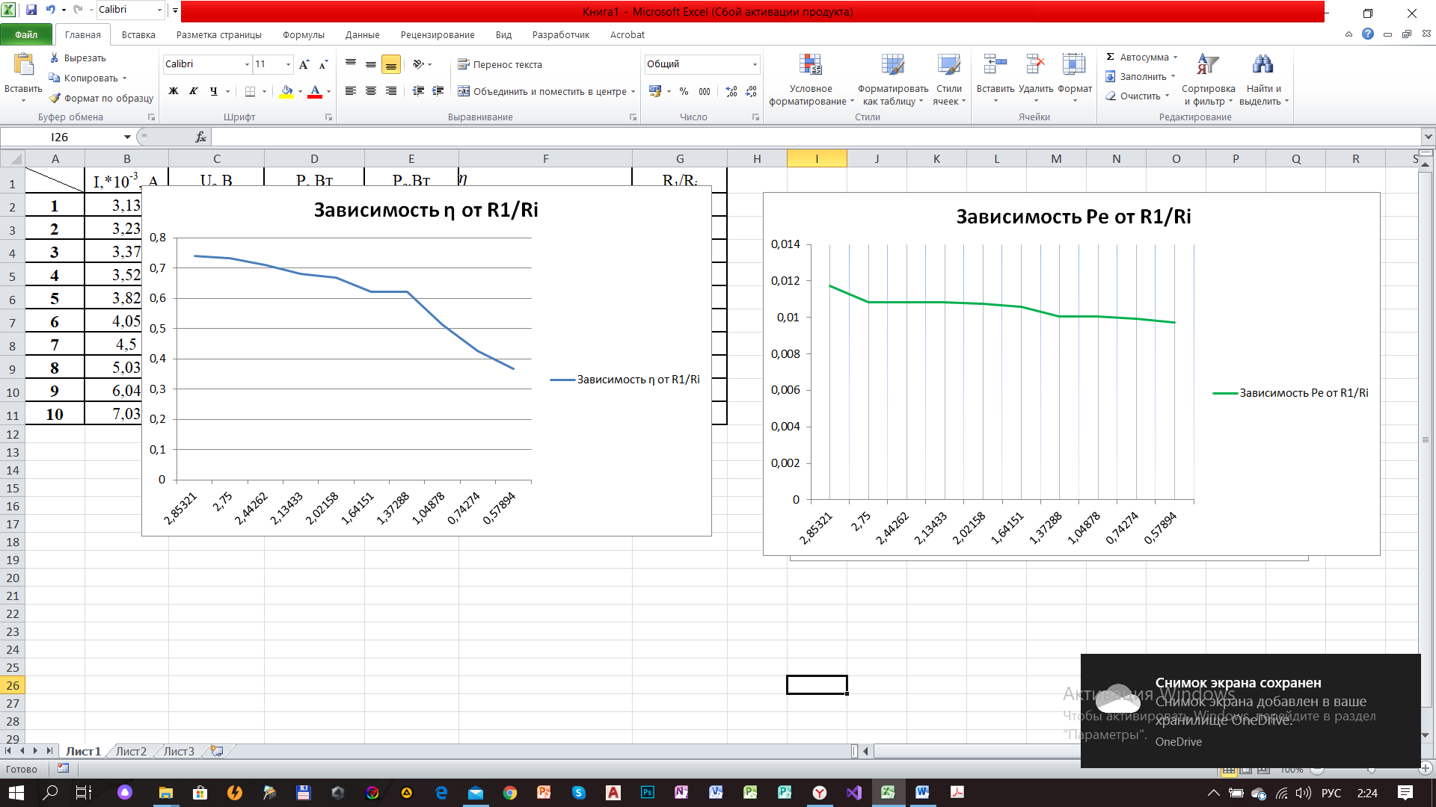
Task: Click the increase indent icon
Action: point(438,91)
